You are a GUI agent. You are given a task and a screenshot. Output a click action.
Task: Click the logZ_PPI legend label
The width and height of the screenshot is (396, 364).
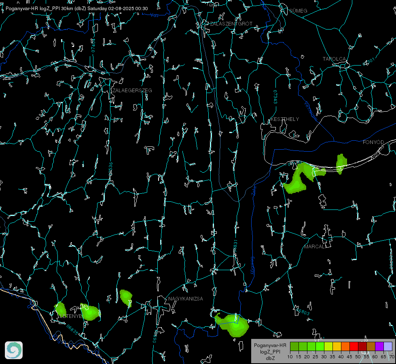coord(270,351)
